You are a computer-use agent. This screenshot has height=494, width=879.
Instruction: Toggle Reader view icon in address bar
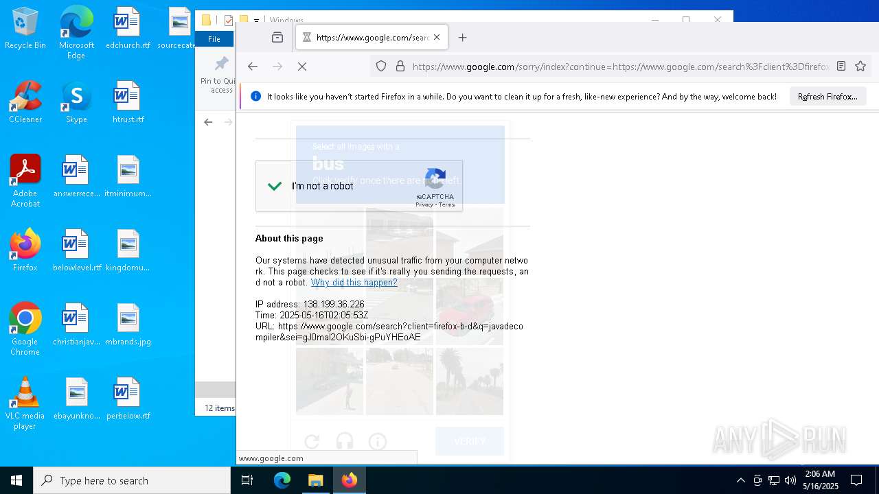tap(841, 67)
